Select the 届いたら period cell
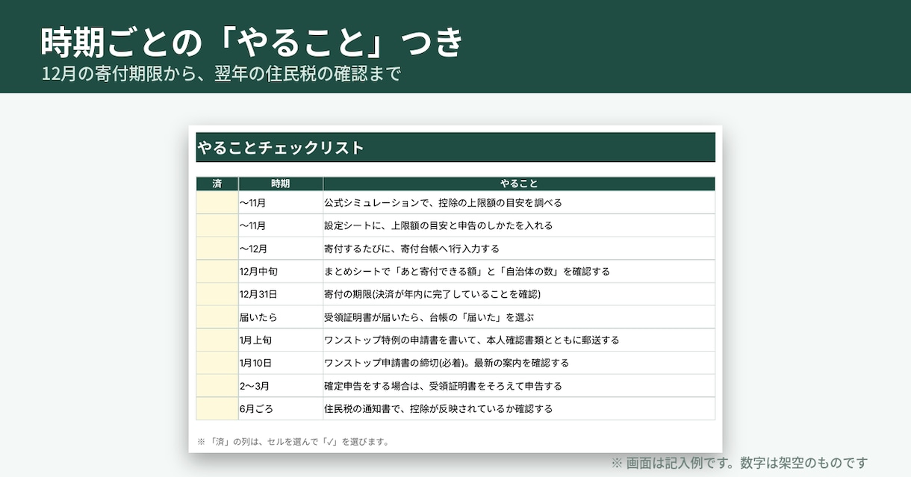 (x=281, y=317)
